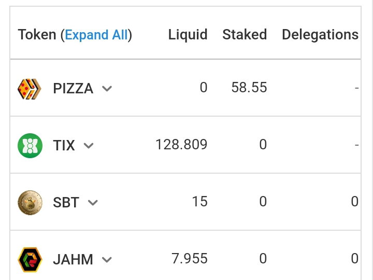Viewport: 373px width, 280px height.
Task: Expand the JAHM token dropdown chevron
Action: click(x=107, y=260)
